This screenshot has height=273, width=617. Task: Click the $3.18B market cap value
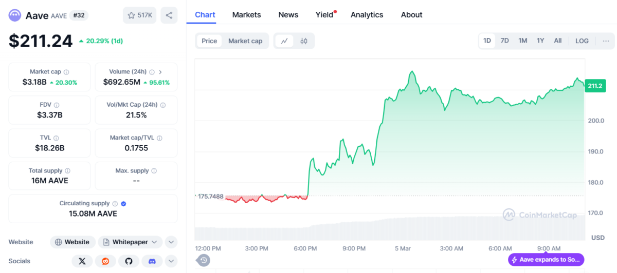click(x=34, y=82)
